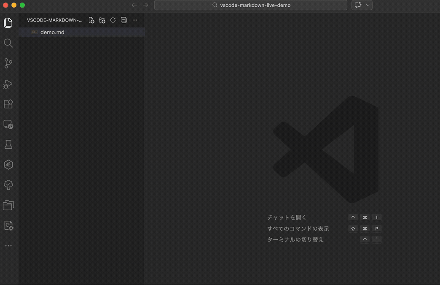The image size is (440, 285).
Task: Show additional views via activity bar ellipsis
Action: [8, 246]
